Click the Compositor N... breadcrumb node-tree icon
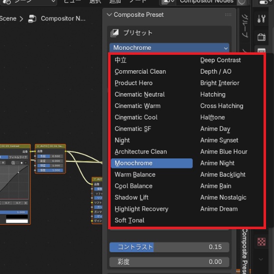This screenshot has height=274, width=274. 32,18
